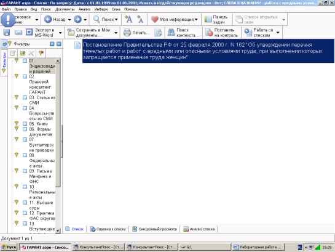Check filter 07 Accounting entries
The height and width of the screenshot is (252, 335).
25,139
